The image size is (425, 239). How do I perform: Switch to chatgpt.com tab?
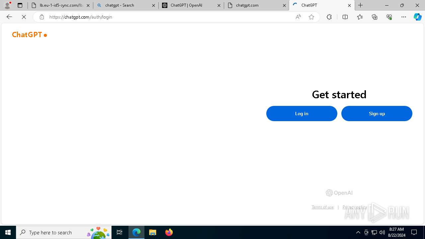tap(257, 5)
